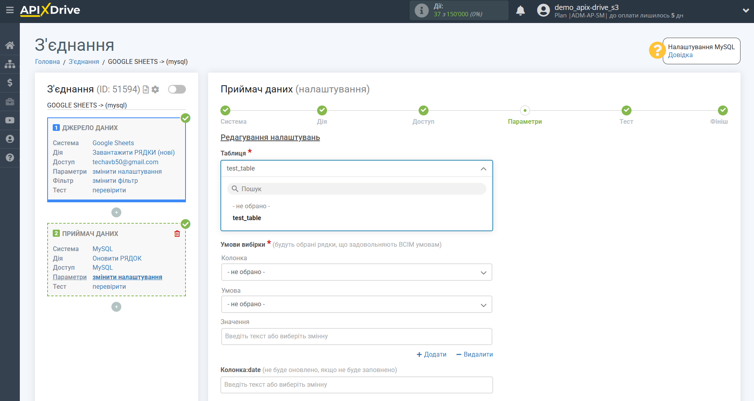Open the help question sidebar icon
The image size is (754, 401).
[x=10, y=157]
